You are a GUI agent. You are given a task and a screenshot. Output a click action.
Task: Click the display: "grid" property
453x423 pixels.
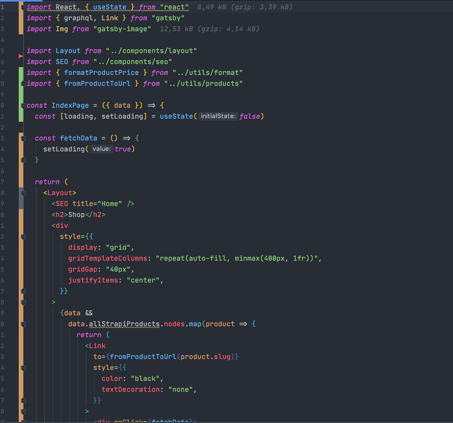pos(99,247)
